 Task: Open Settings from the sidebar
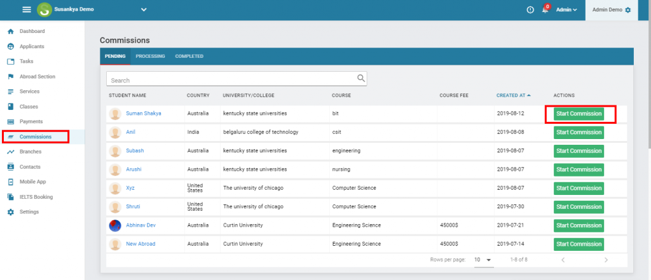point(29,211)
